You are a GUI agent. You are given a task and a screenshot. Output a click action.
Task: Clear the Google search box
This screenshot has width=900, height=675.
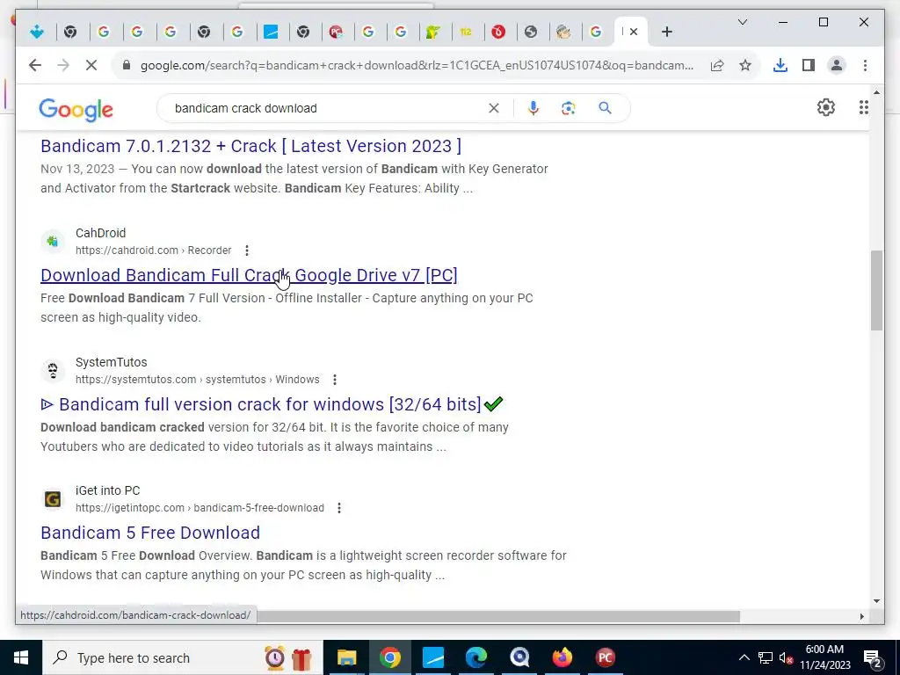pos(494,108)
